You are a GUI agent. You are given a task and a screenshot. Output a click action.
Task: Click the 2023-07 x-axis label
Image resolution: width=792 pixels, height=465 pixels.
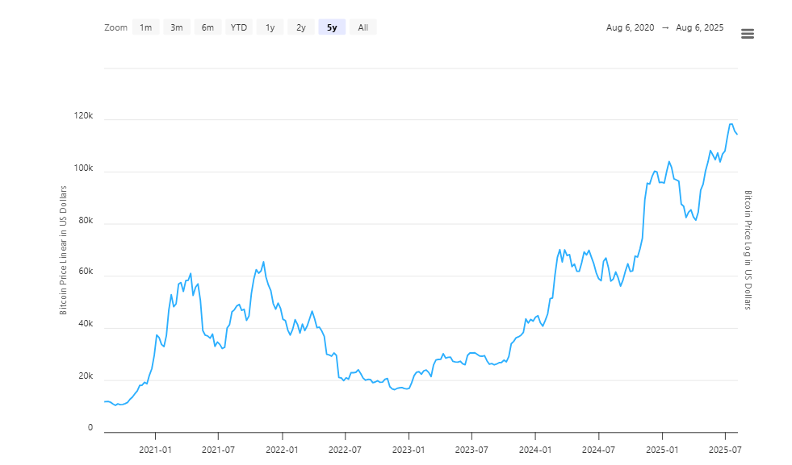[471, 450]
